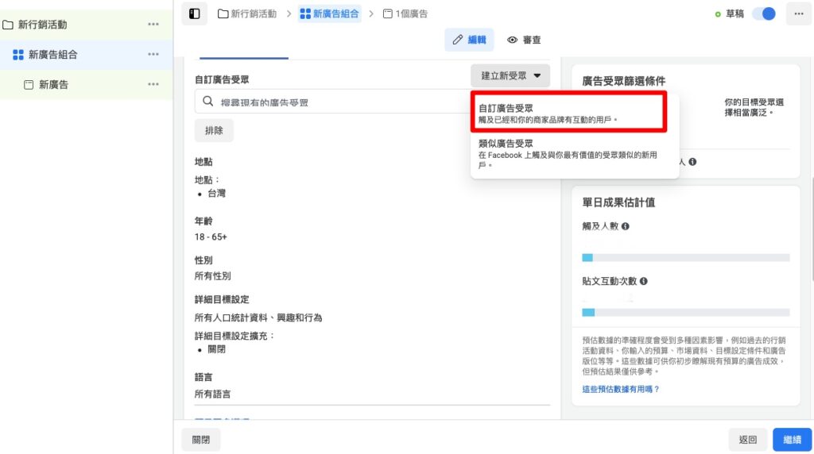
Task: Toggle the 草稿 publish switch
Action: (764, 14)
